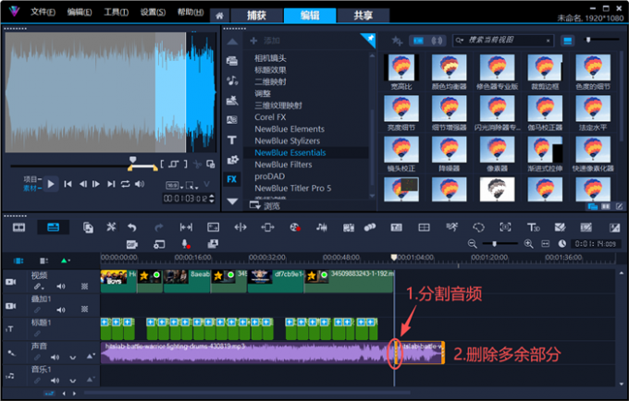Adjust the timeline zoom slider

pos(495,244)
